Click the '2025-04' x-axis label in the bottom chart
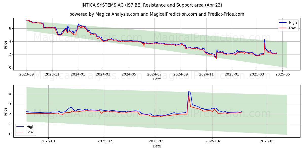304x152 pixels. (x=212, y=141)
